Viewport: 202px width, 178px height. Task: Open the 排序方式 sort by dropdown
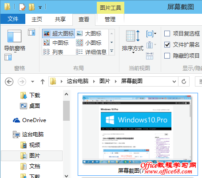pos(133,42)
